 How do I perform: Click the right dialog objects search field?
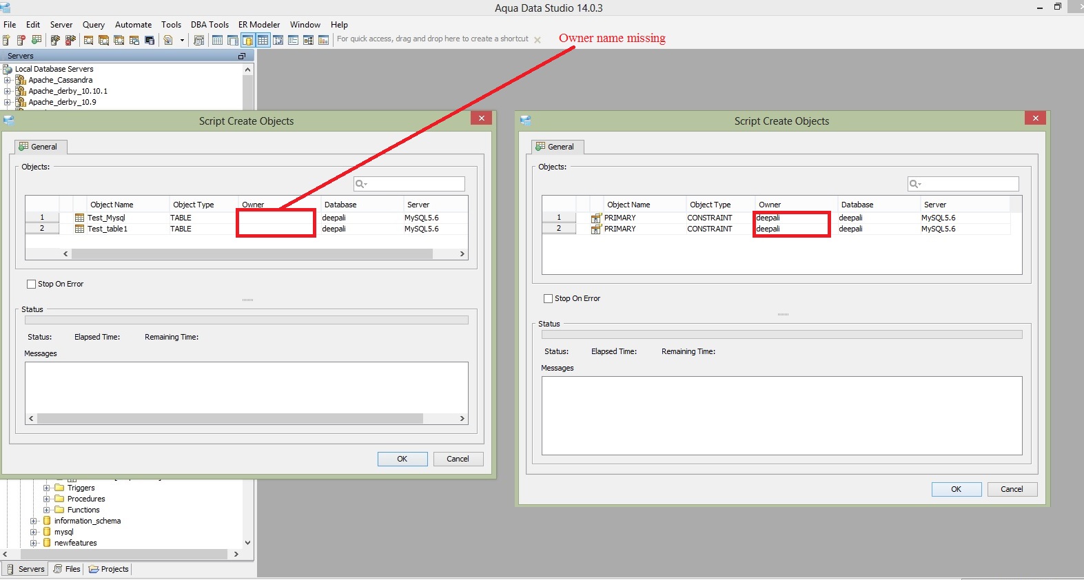click(963, 184)
